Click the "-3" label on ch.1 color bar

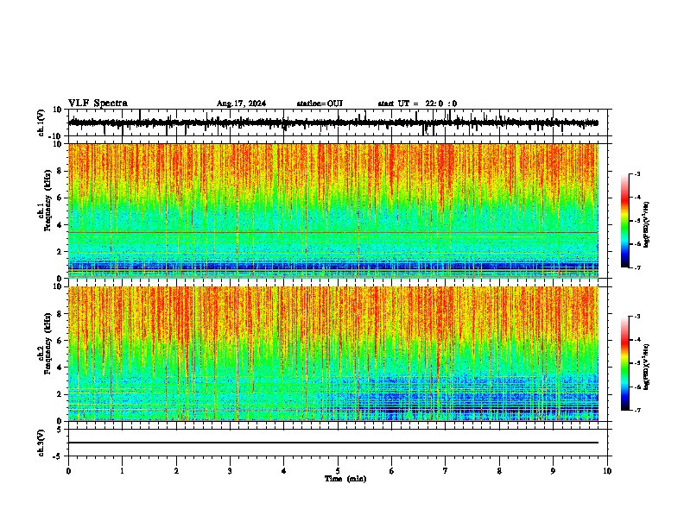(x=636, y=173)
